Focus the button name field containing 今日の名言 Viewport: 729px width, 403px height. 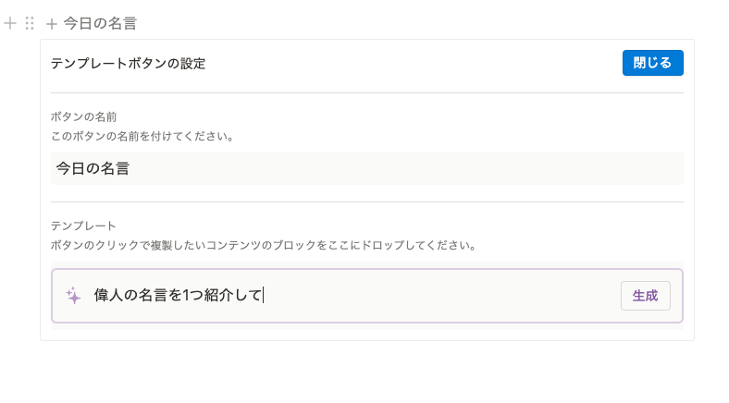[x=367, y=168]
